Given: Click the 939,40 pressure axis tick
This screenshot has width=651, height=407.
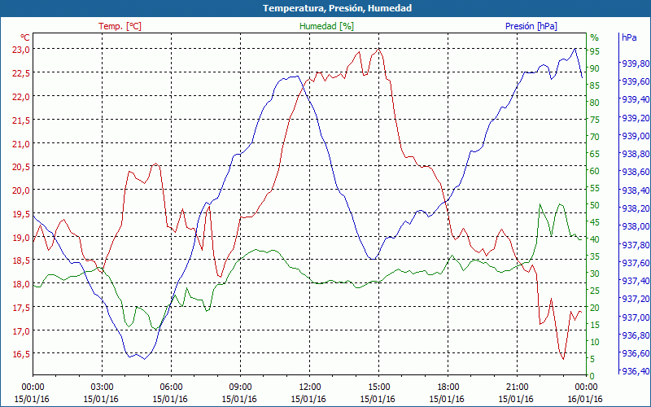Looking at the screenshot, I should [636, 99].
